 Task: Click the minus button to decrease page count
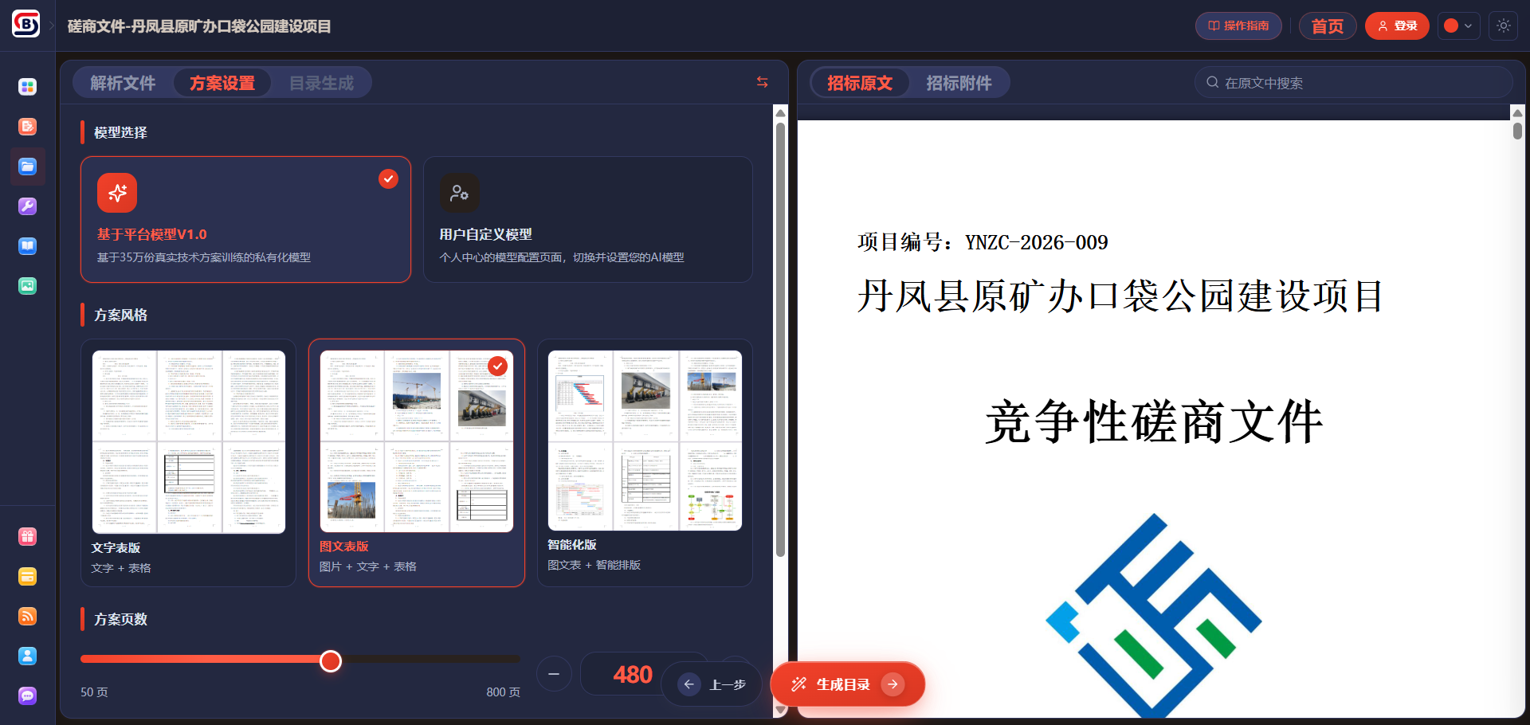pos(554,674)
